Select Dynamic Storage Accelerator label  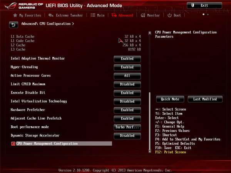35,135
